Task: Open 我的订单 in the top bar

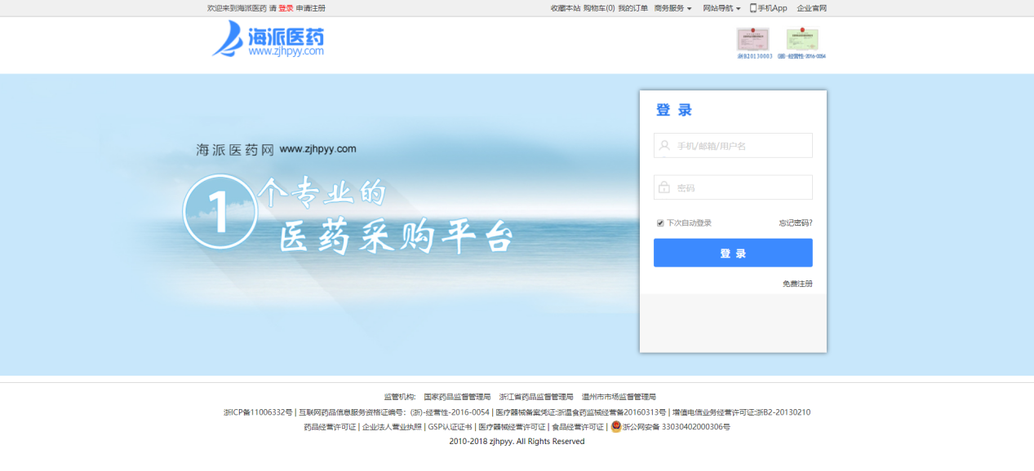Action: (632, 8)
